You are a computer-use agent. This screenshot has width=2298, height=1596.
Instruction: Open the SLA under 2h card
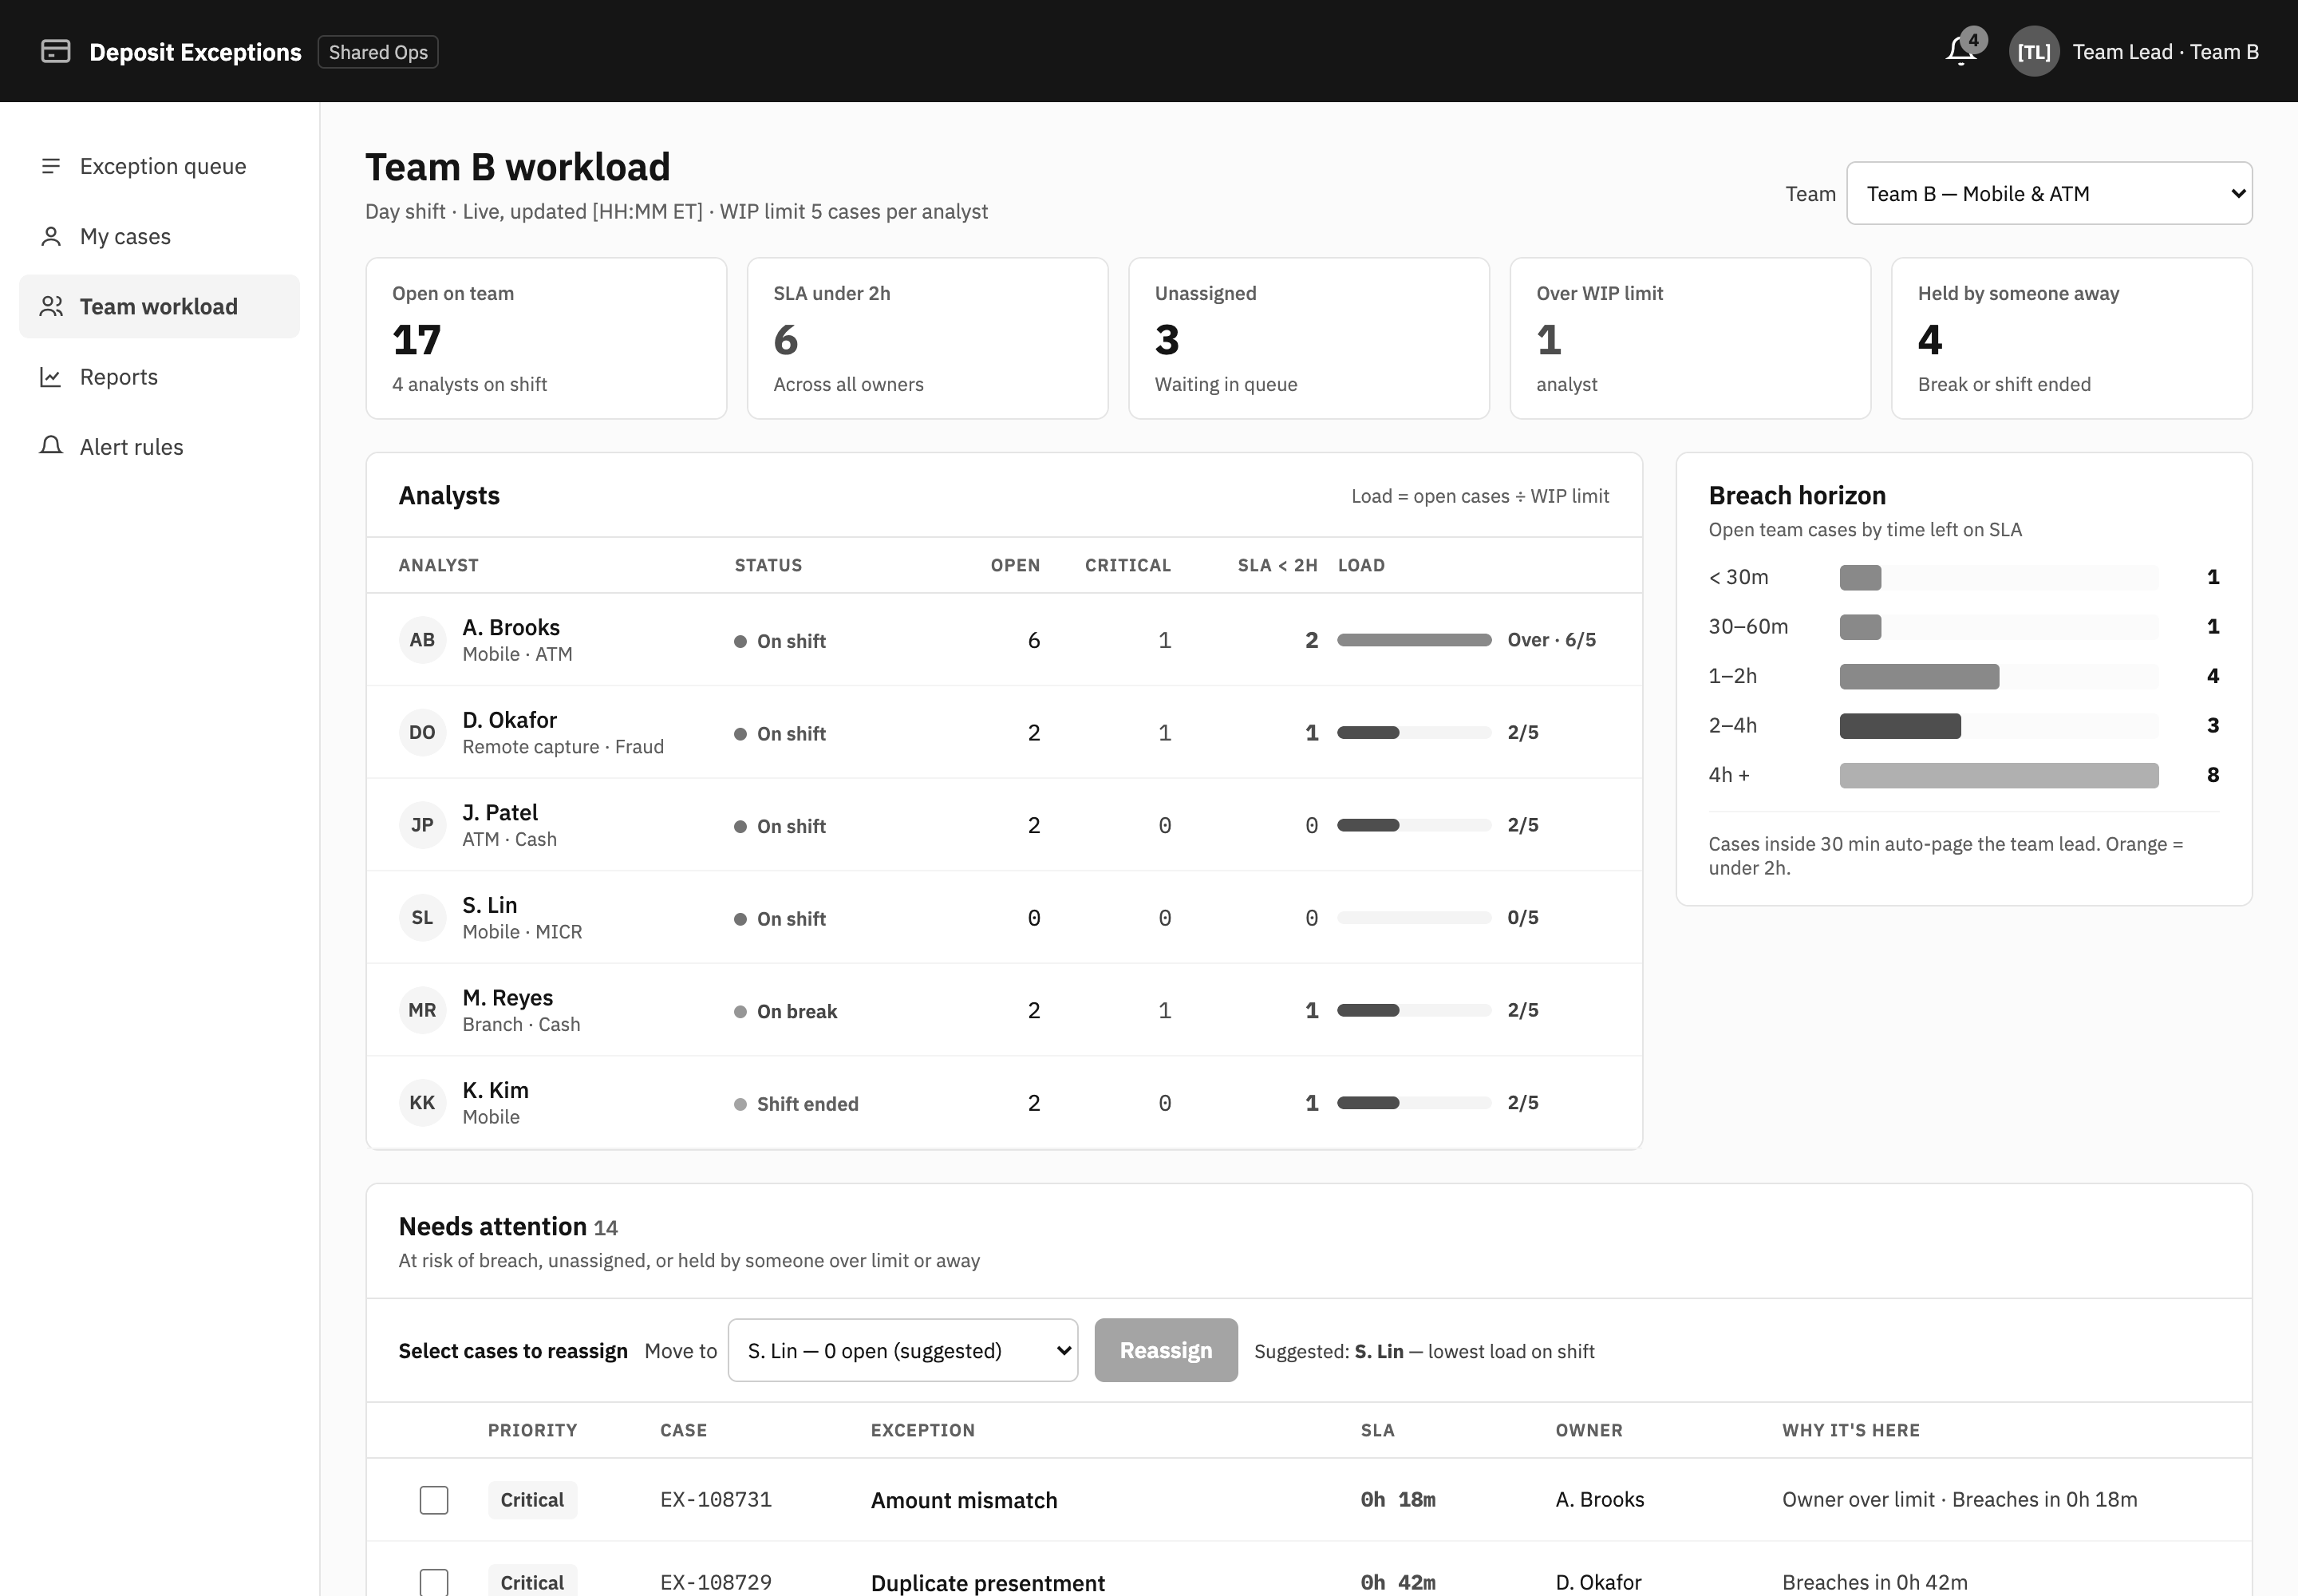pyautogui.click(x=927, y=338)
